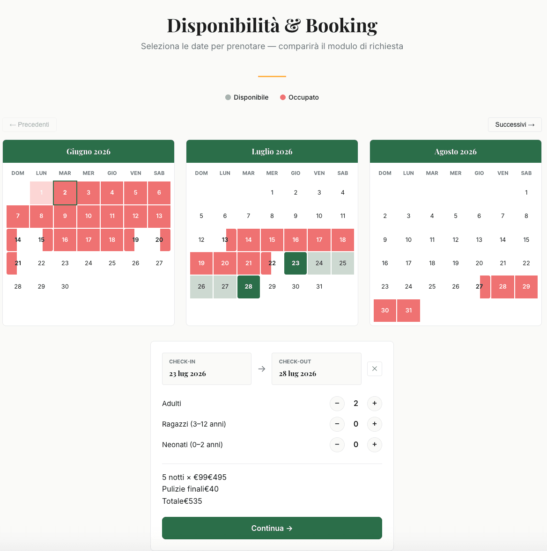Pick day 27 in Giugno 2026
This screenshot has width=547, height=551.
(x=159, y=263)
